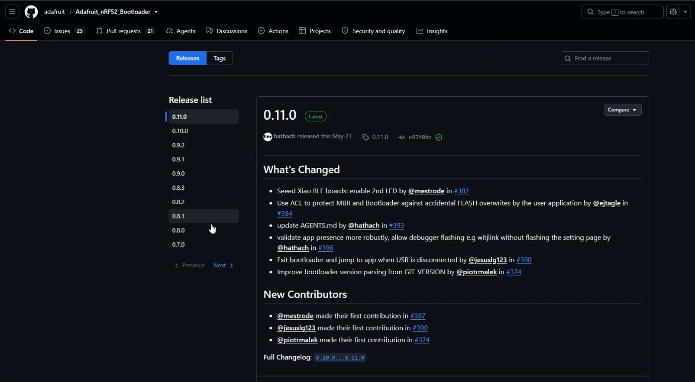Switch to the Tags view

220,58
